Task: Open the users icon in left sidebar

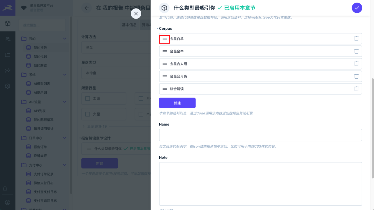Action: tap(8, 39)
